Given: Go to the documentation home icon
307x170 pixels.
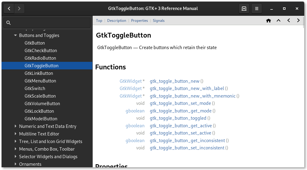Looking at the screenshot, I should click(x=268, y=21).
